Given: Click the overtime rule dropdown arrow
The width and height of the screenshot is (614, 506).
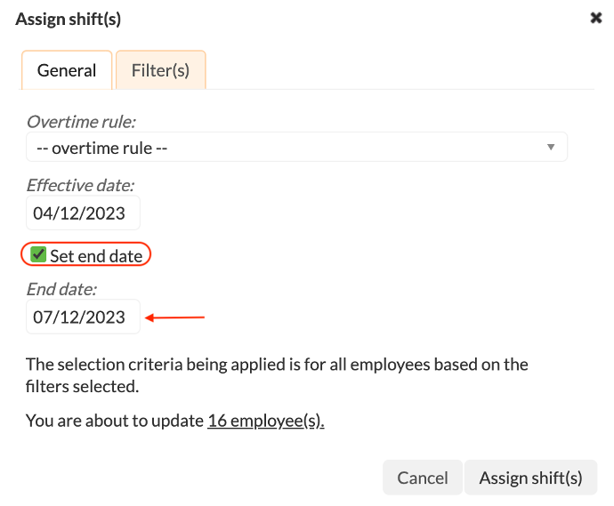Looking at the screenshot, I should [551, 148].
